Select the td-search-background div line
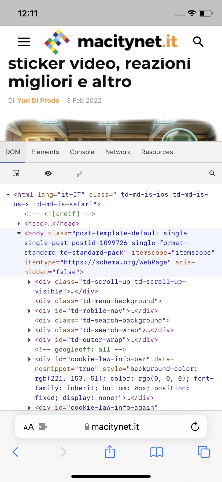This screenshot has width=222, height=482. pyautogui.click(x=102, y=320)
